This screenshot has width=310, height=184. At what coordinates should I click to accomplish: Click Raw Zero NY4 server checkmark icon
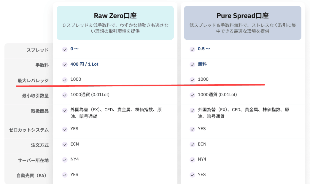[65, 160]
